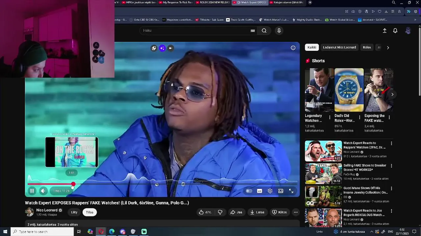The image size is (421, 236).
Task: Open a new browser tab with plus
Action: pyautogui.click(x=310, y=2)
